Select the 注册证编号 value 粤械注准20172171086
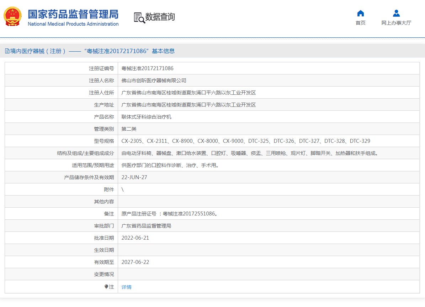 click(147, 68)
